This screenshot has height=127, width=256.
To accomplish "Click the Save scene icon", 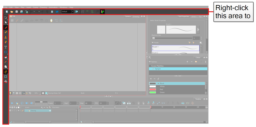I will [x=17, y=12].
